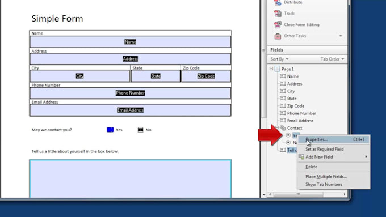Click the Phone Number form field
The image size is (386, 217).
pyautogui.click(x=130, y=93)
